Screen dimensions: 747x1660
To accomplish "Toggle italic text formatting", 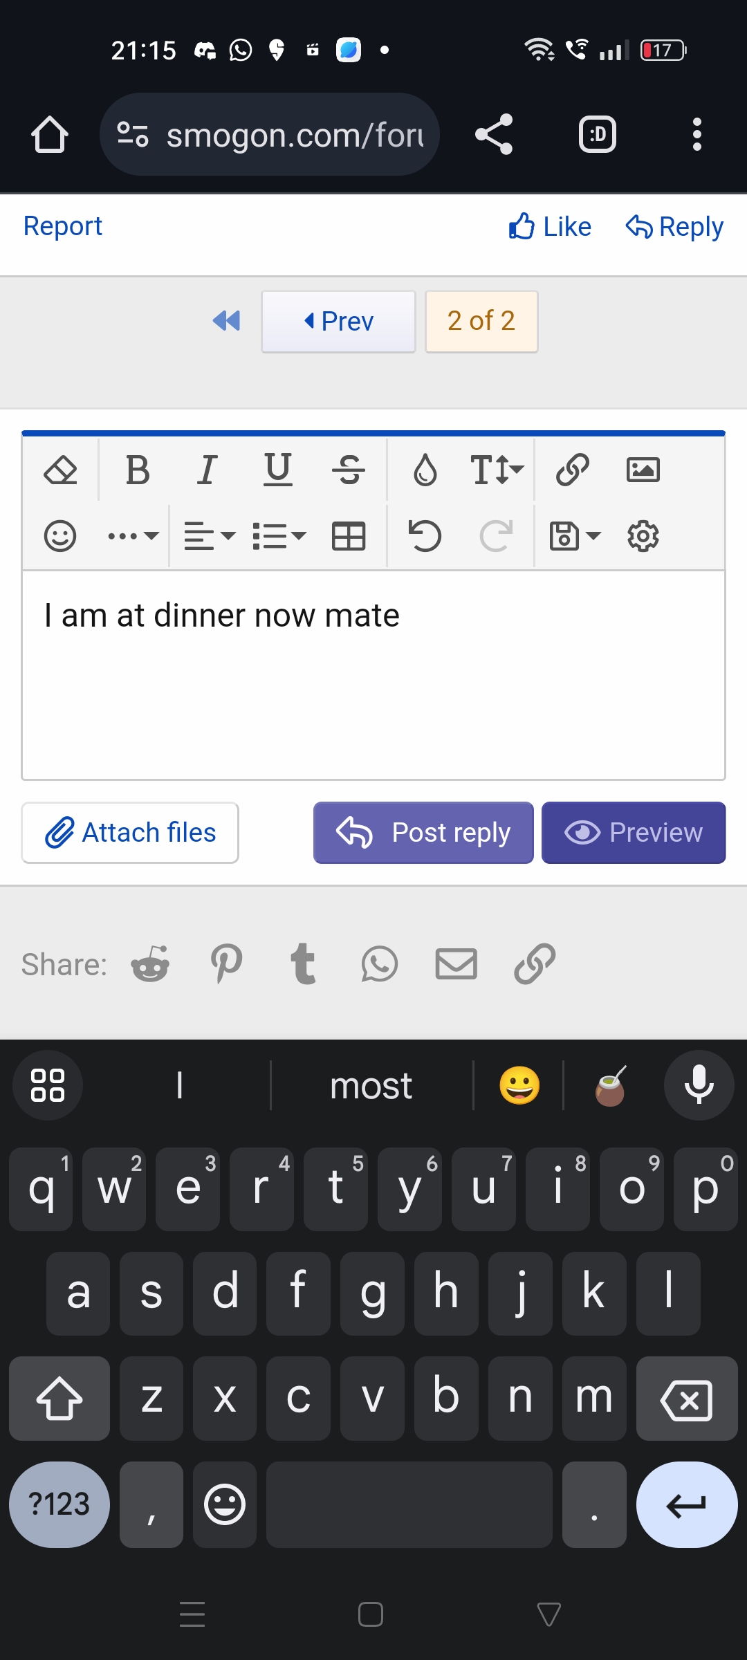I will [x=207, y=470].
